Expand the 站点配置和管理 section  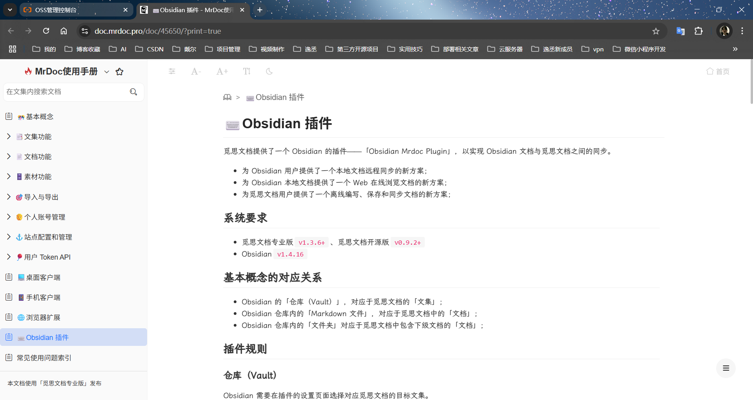[9, 237]
